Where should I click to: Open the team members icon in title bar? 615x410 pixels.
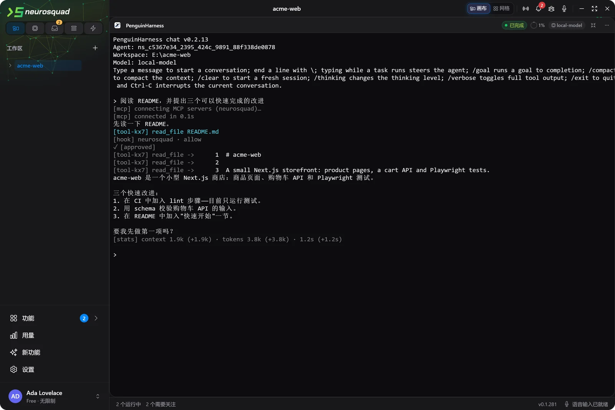(551, 8)
